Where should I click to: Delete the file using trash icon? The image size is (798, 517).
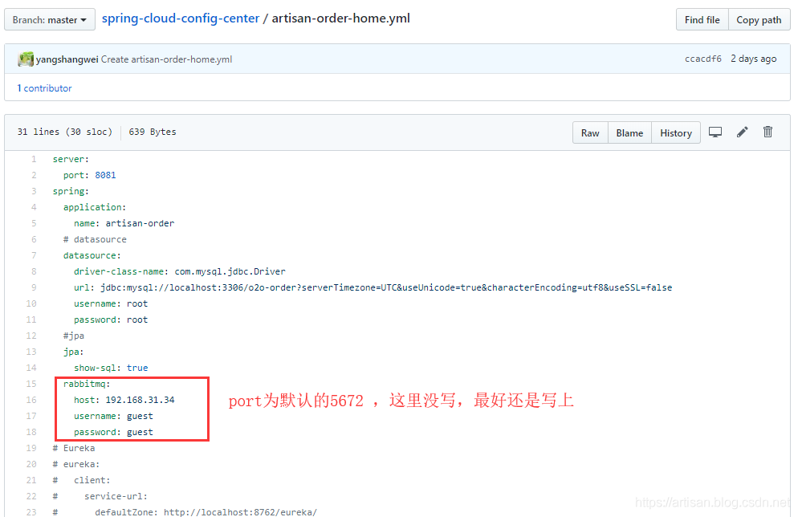click(x=767, y=132)
